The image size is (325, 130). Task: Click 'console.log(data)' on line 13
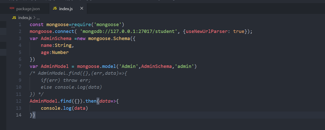(64, 108)
